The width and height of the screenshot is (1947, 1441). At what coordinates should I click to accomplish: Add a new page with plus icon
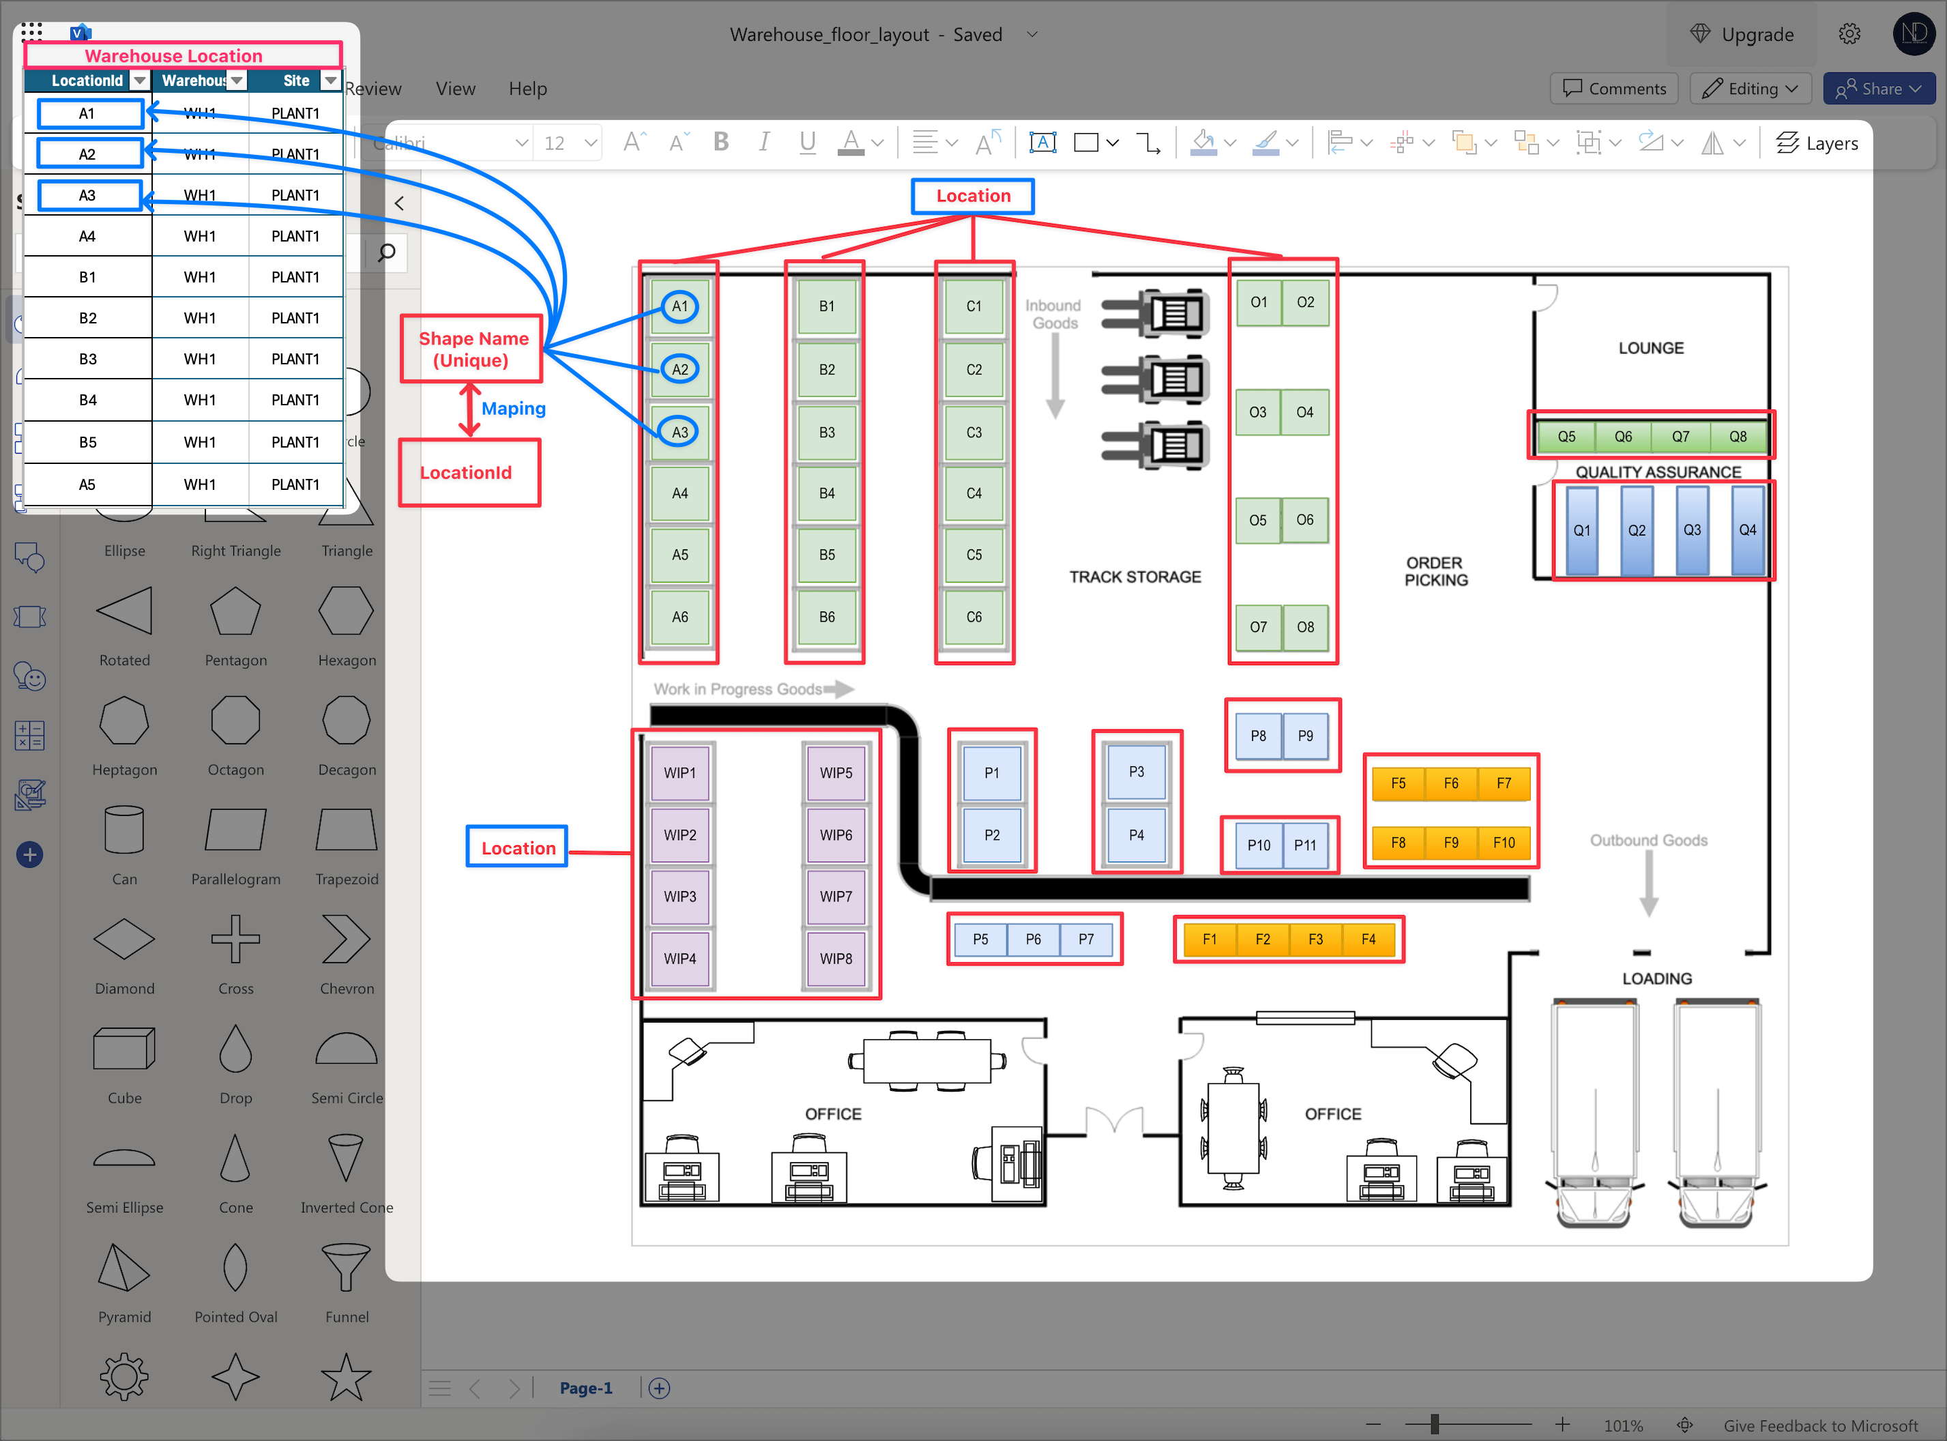(659, 1388)
